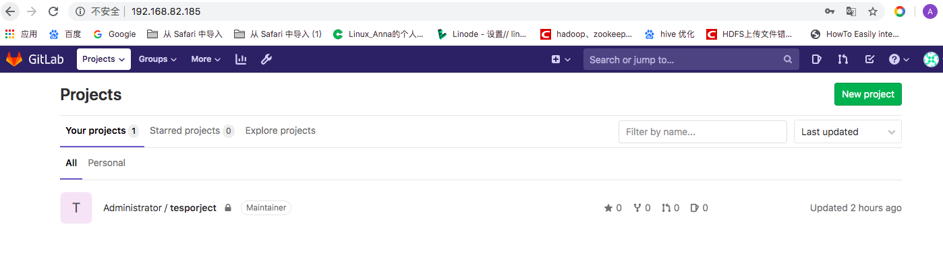Image resolution: width=943 pixels, height=267 pixels.
Task: Bookmark this page with star icon
Action: 873,11
